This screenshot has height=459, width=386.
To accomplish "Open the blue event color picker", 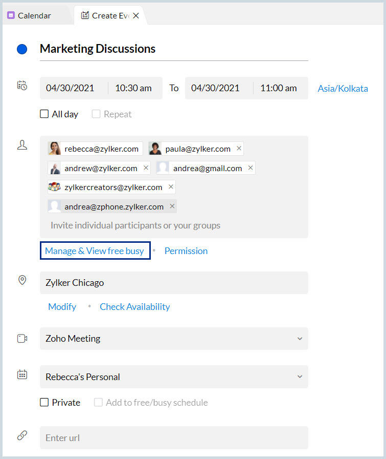I will pyautogui.click(x=22, y=49).
